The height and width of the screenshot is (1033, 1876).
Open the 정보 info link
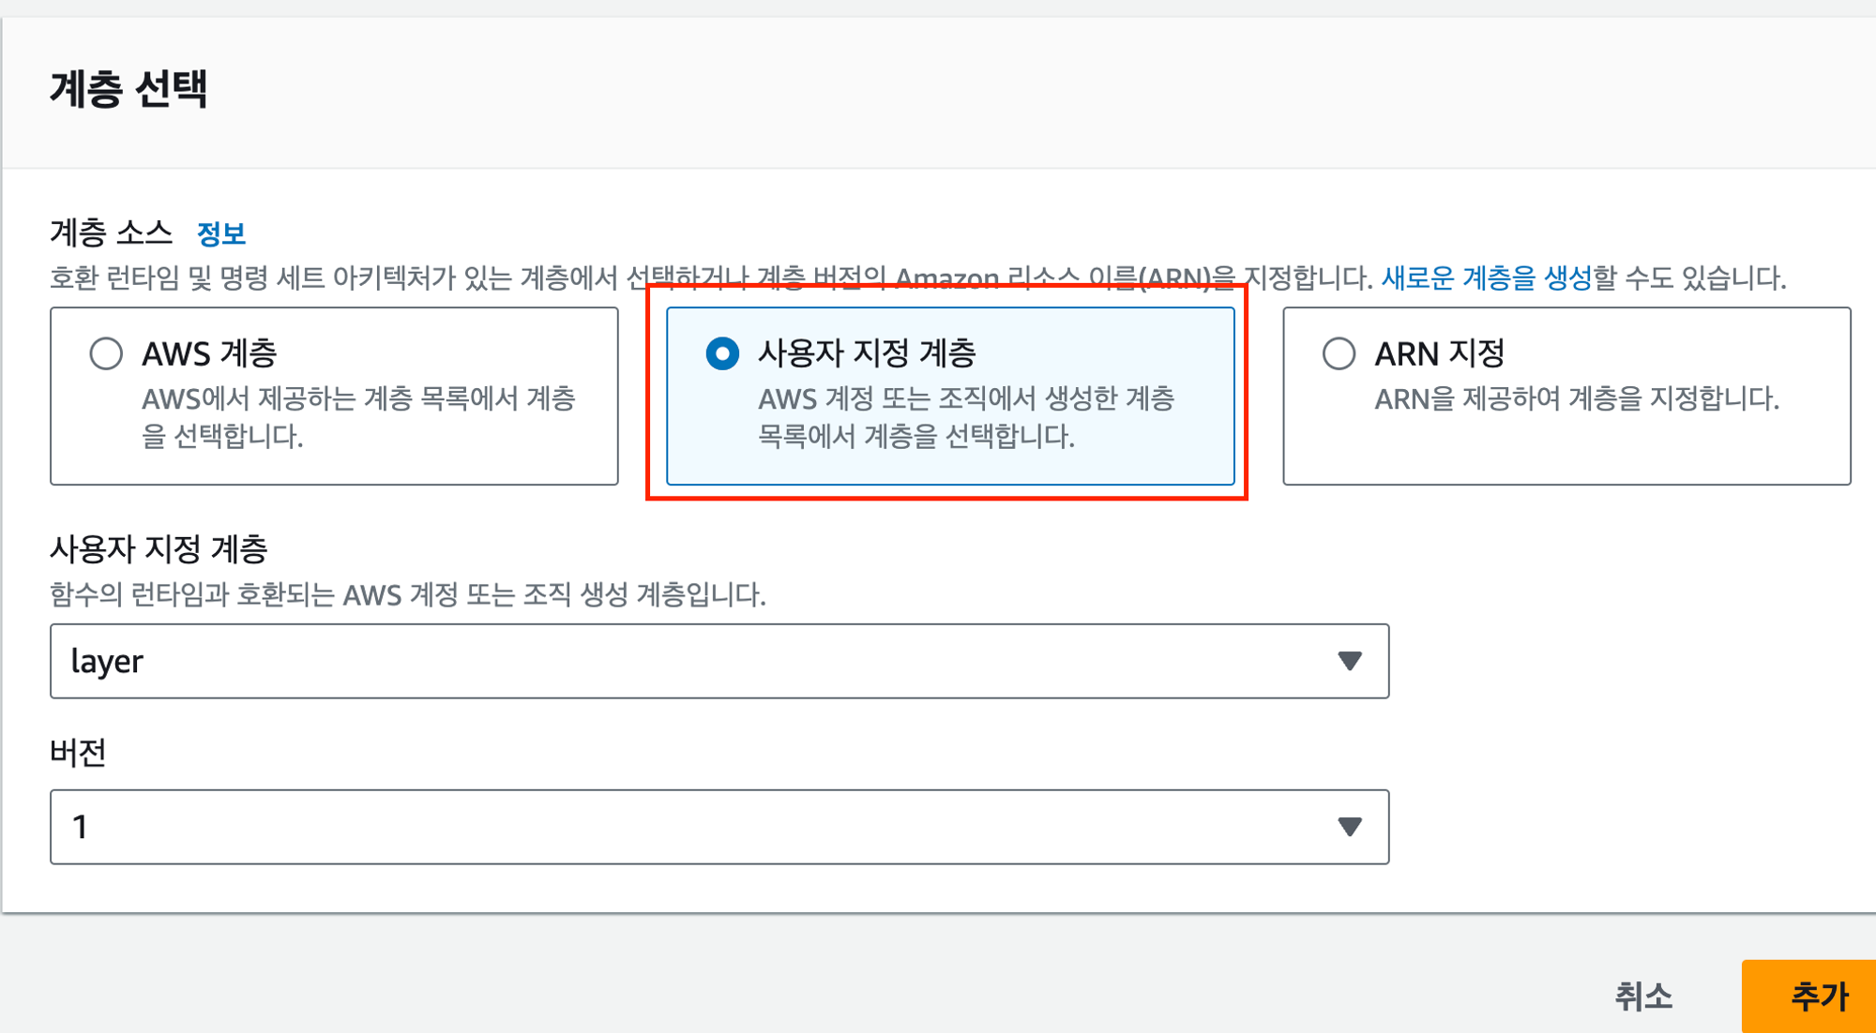[x=221, y=233]
